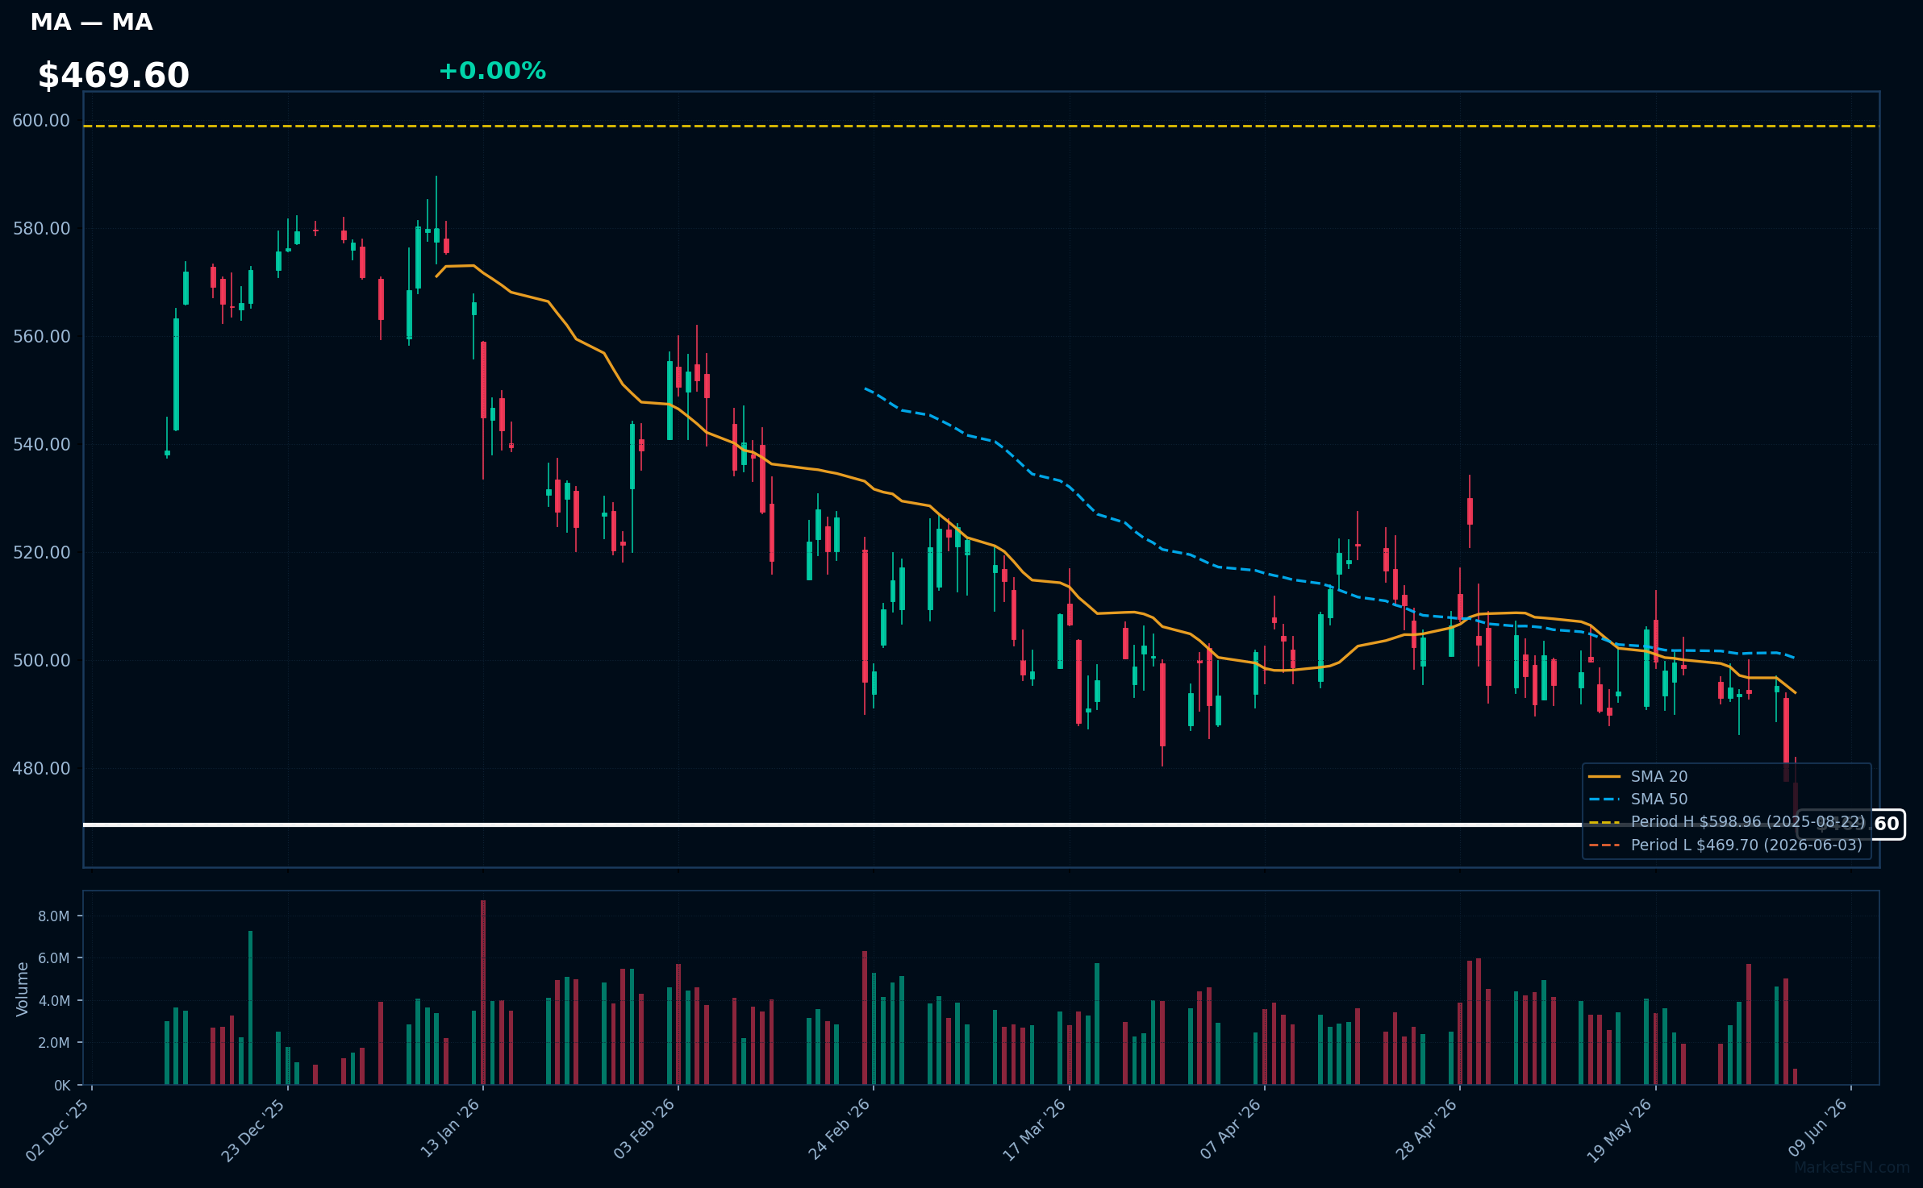The width and height of the screenshot is (1923, 1188).
Task: Select the 03 Feb '26 date label
Action: [x=644, y=1129]
